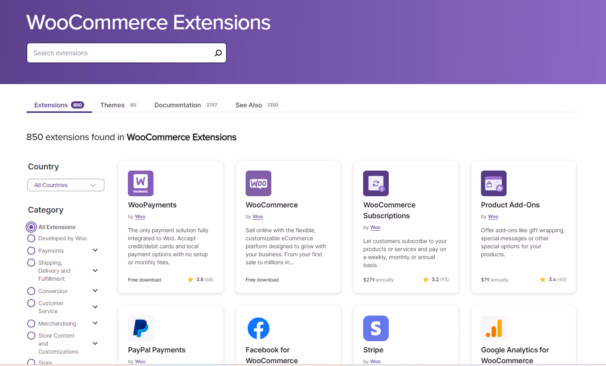Select the Developed by Woo category
This screenshot has height=366, width=606.
pyautogui.click(x=31, y=238)
